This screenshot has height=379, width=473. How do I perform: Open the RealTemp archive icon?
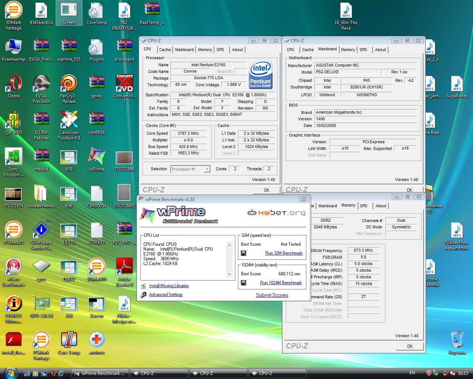point(152,14)
